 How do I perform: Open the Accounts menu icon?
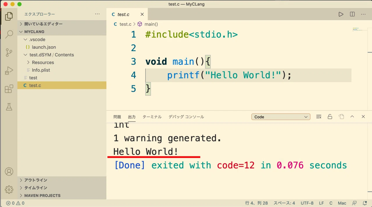pos(9,172)
